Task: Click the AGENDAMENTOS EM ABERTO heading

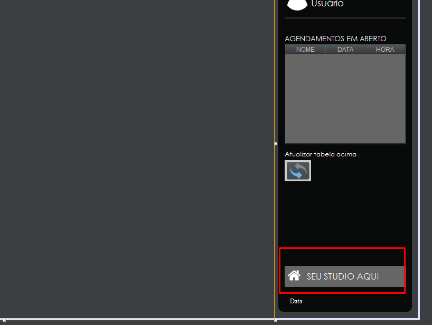Action: tap(335, 39)
